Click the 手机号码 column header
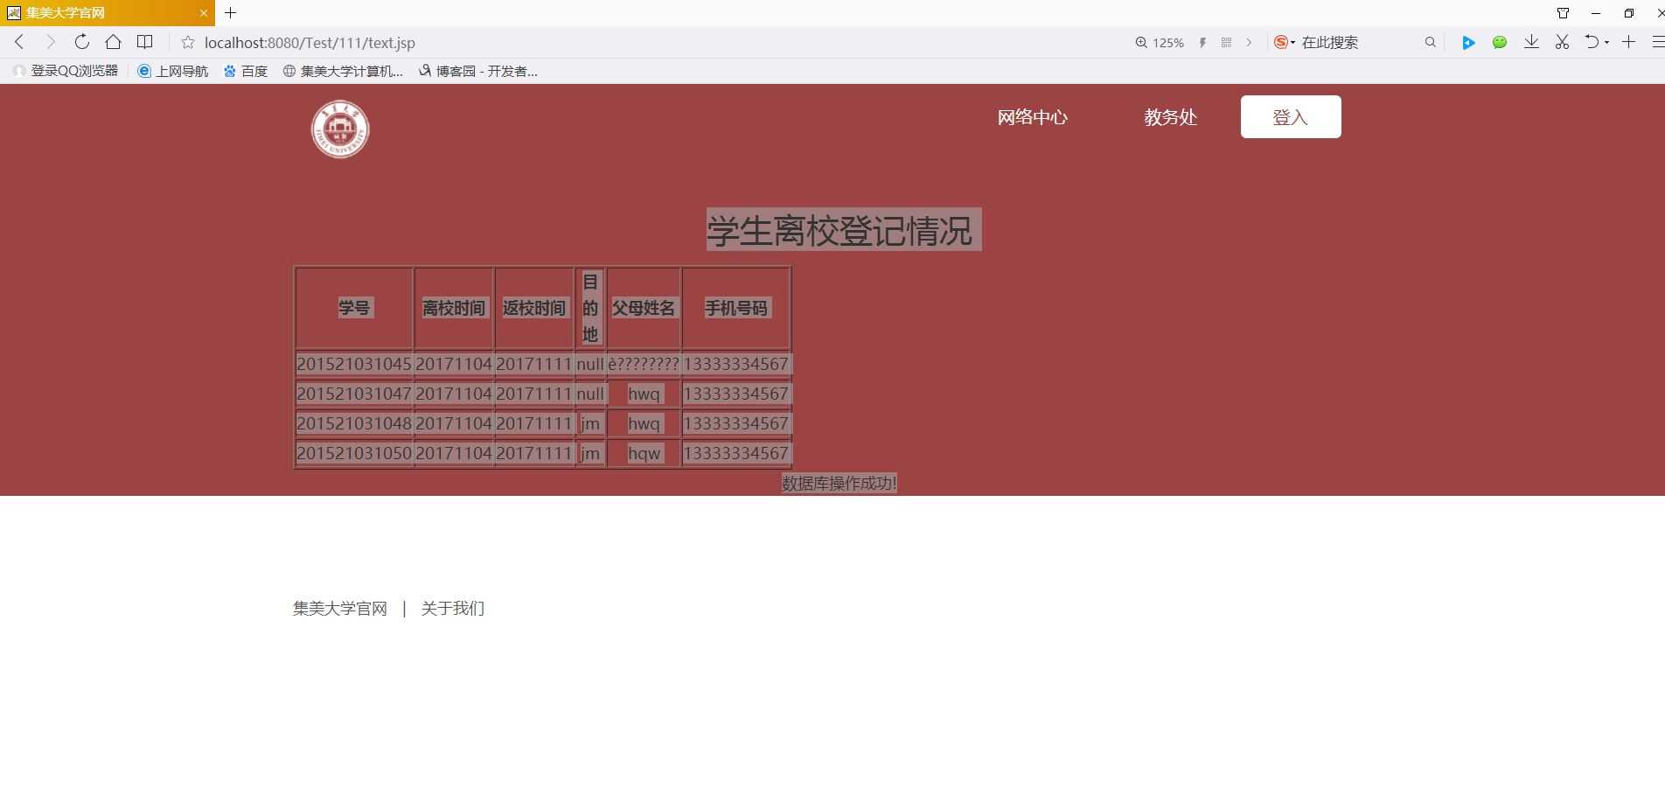 736,308
